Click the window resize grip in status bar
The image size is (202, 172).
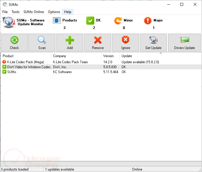(200, 170)
